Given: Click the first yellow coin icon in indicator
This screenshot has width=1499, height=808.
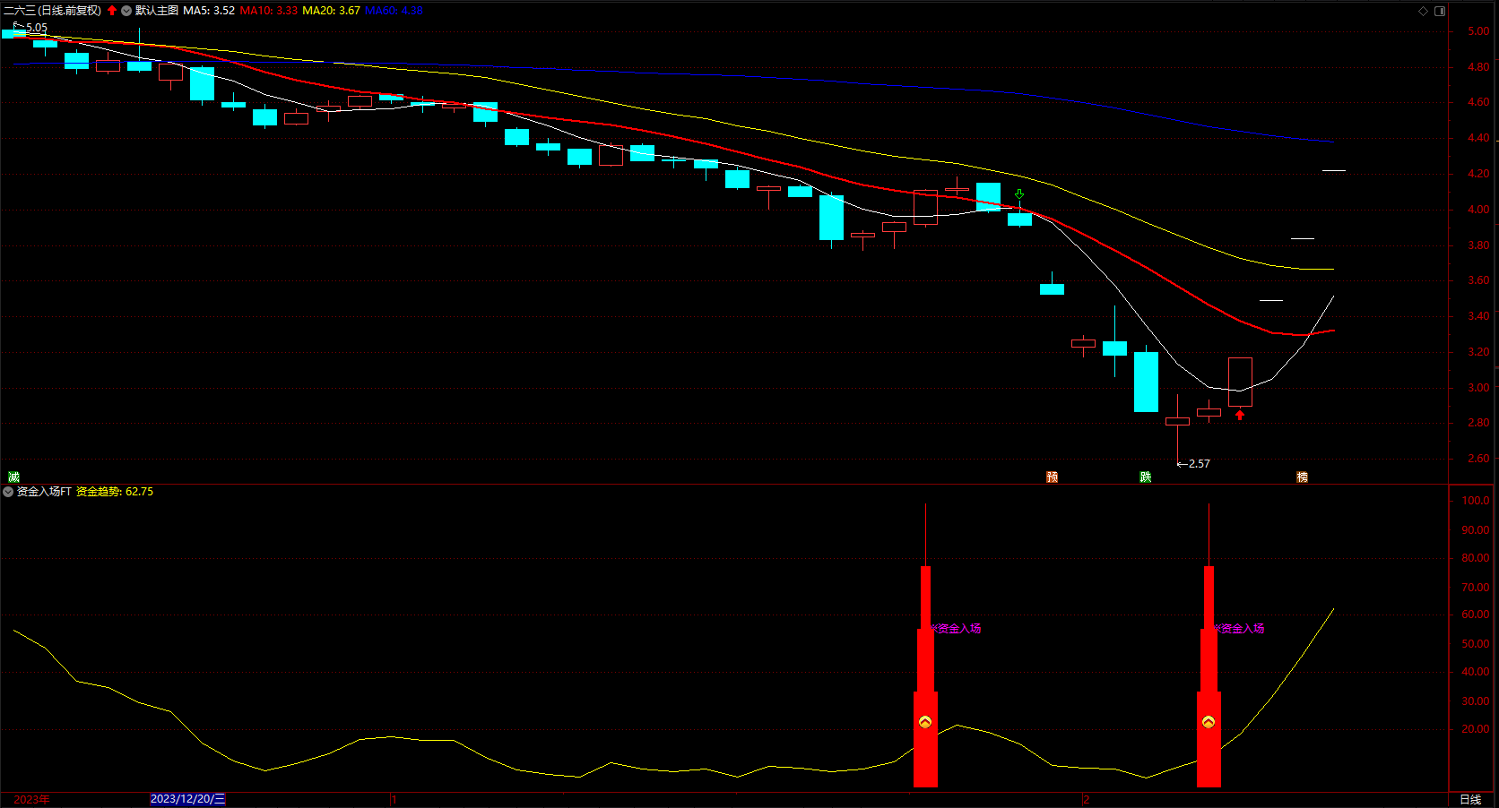Looking at the screenshot, I should coord(925,722).
